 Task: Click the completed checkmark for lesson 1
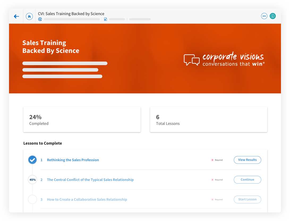click(x=32, y=160)
